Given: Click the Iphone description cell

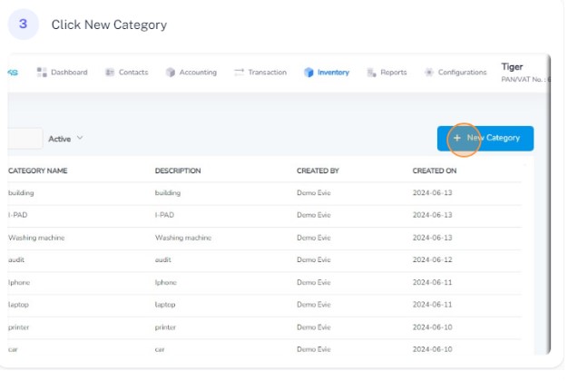Looking at the screenshot, I should point(165,282).
